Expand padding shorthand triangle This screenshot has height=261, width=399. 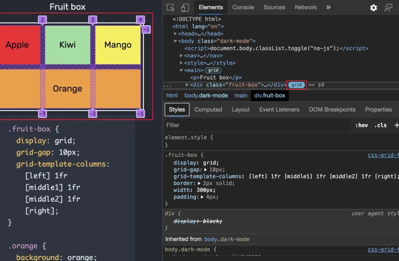pos(202,197)
